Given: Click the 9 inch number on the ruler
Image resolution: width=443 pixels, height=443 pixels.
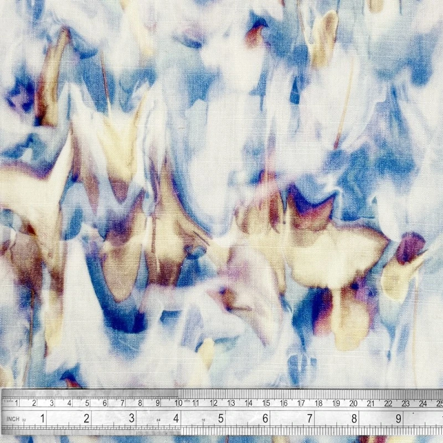Looking at the screenshot, I should pos(398,418).
